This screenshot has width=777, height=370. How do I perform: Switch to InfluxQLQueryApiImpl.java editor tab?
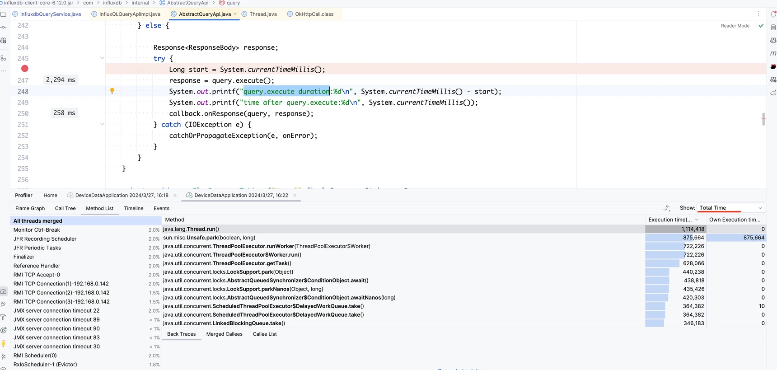(x=126, y=14)
